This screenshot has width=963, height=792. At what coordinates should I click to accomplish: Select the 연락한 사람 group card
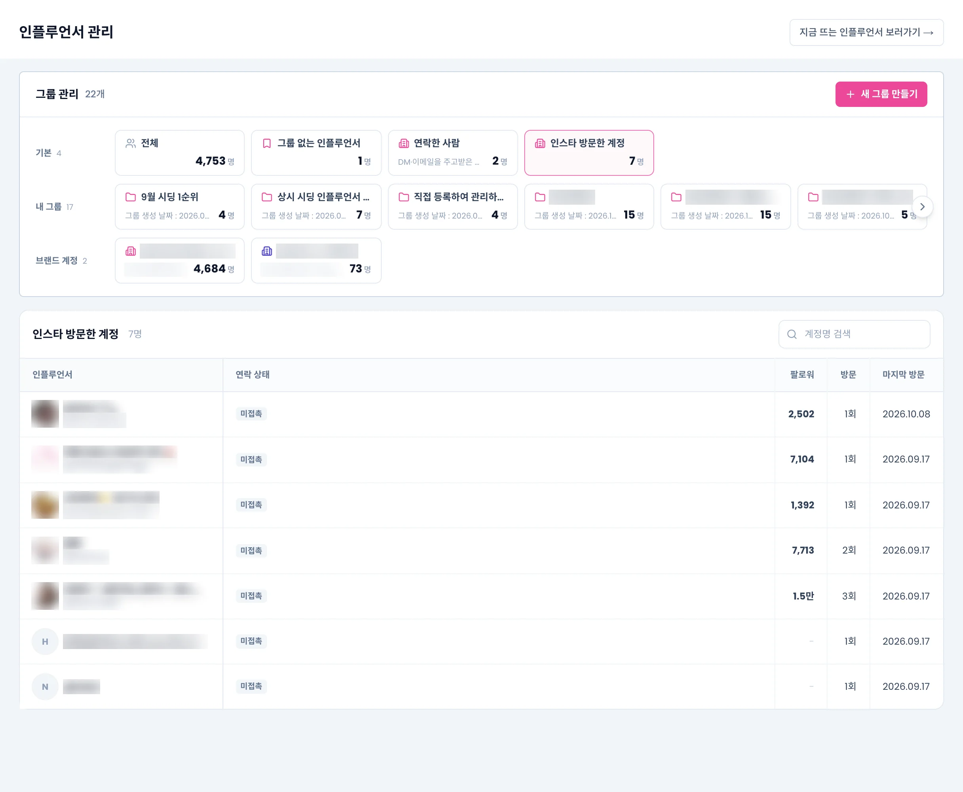pyautogui.click(x=453, y=153)
